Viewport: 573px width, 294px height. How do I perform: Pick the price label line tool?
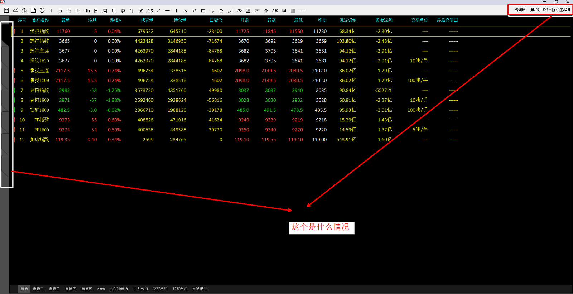[257, 10]
